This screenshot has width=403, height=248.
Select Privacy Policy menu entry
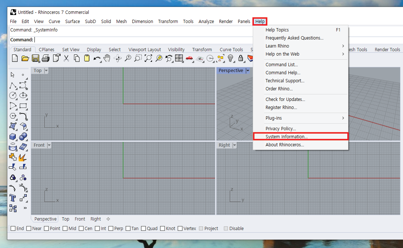301,129
